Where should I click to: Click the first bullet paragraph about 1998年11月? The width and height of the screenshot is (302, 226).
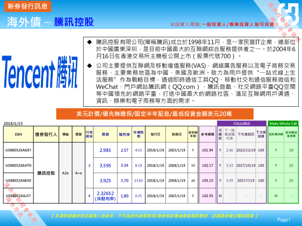[195, 49]
